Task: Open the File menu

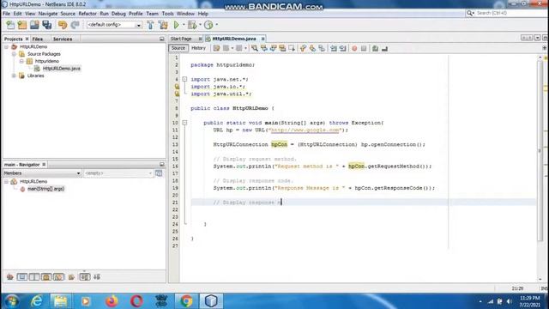Action: coord(6,14)
